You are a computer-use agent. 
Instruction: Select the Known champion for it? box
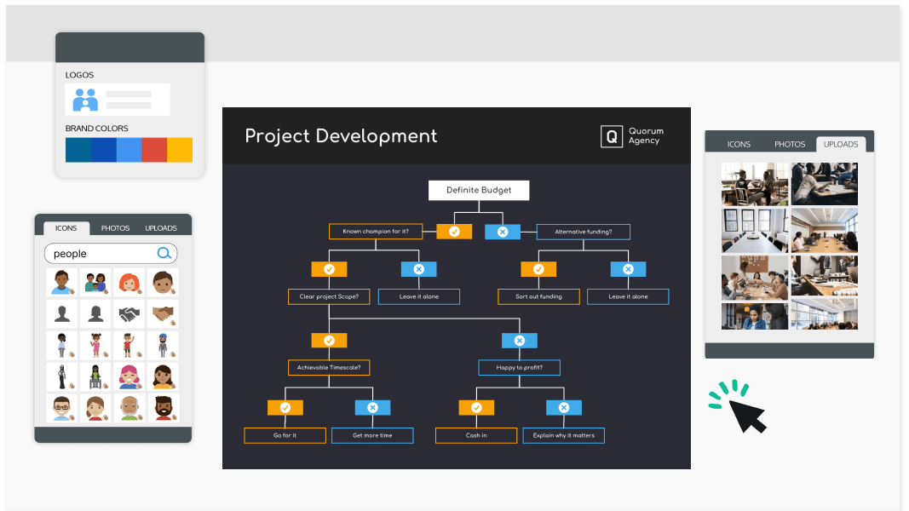tap(376, 231)
